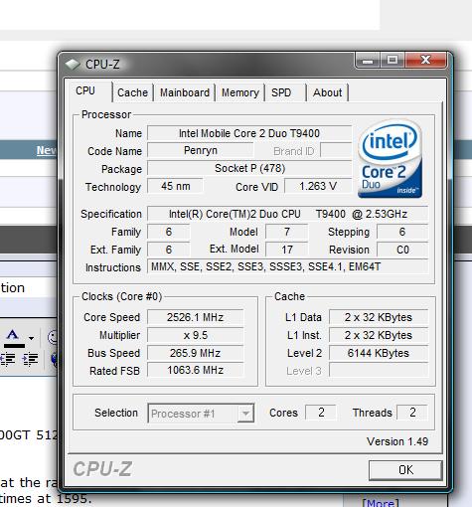Go to the SPD tab

pyautogui.click(x=281, y=92)
